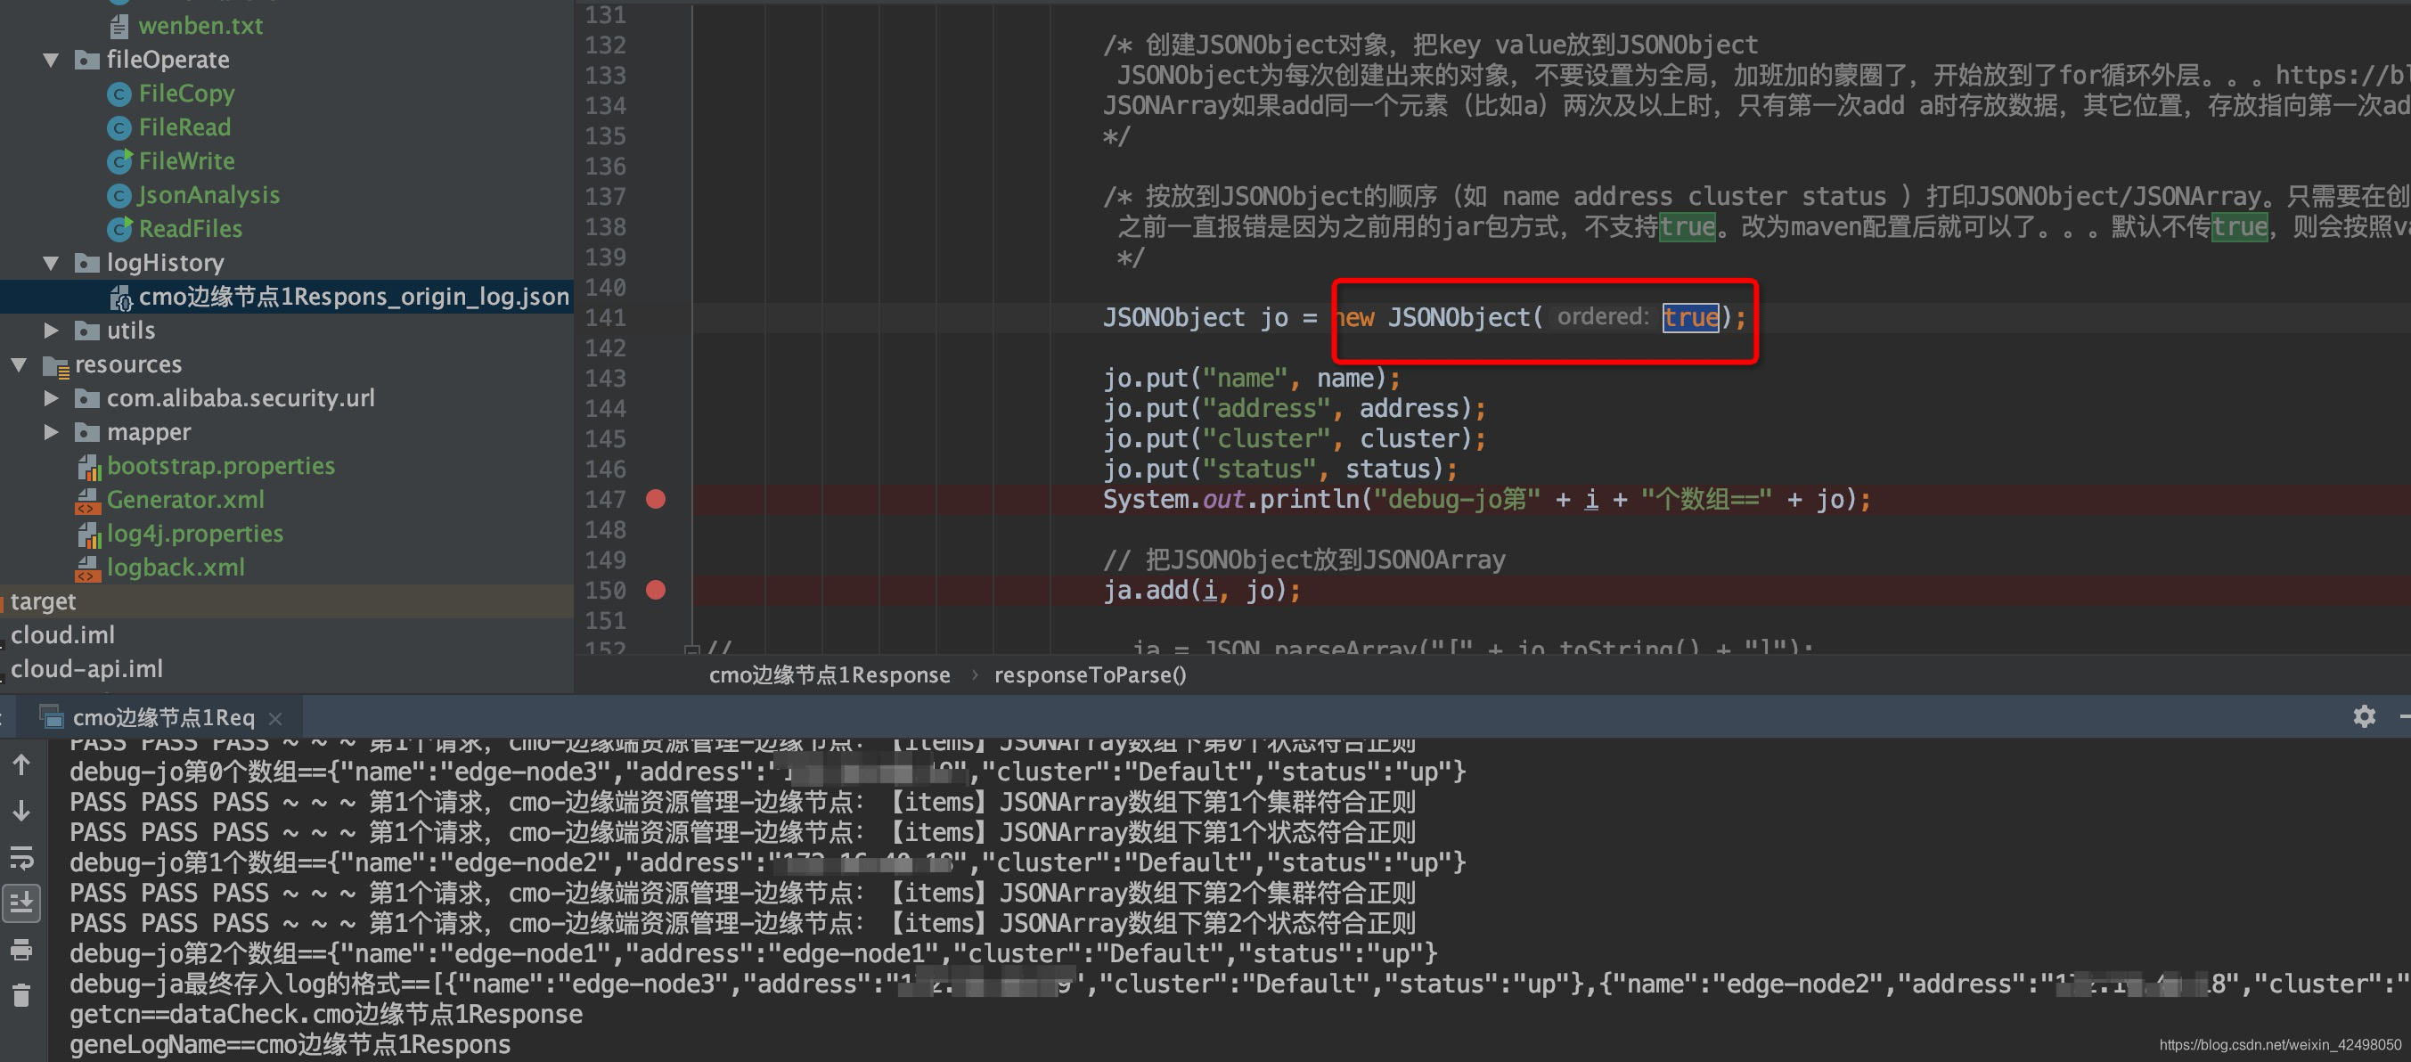This screenshot has width=2411, height=1062.
Task: Click the Up the Stack Trace arrow
Action: point(21,764)
